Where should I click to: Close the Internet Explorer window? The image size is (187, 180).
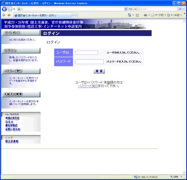[x=184, y=3]
